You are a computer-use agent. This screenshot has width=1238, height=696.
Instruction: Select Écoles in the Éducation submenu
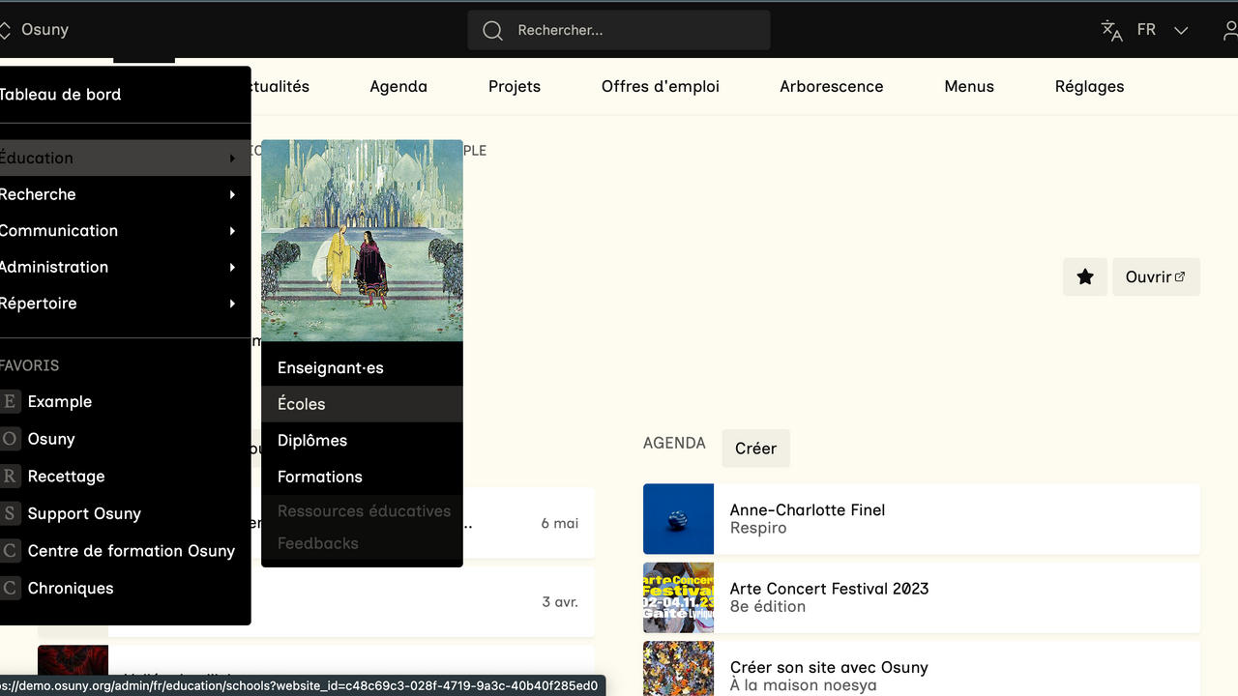[301, 404]
